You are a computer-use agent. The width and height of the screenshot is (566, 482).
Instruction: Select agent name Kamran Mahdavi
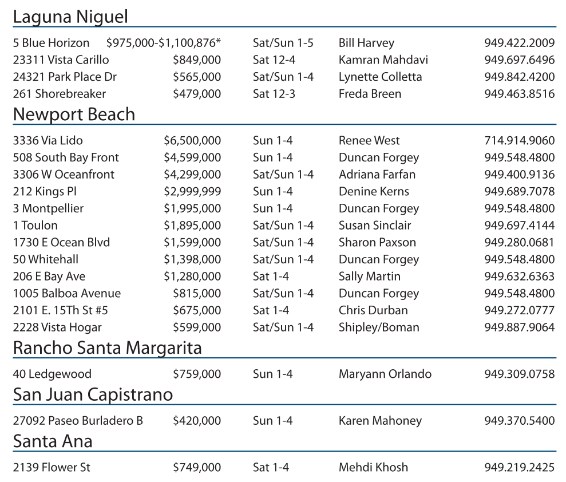pos(383,60)
